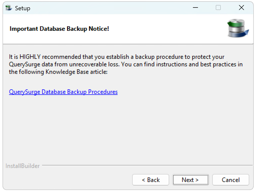Click the greyed-out maximize button

coord(218,8)
